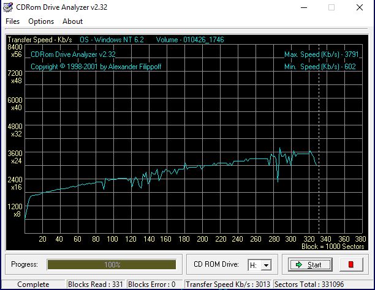Open the Options menu

click(41, 21)
